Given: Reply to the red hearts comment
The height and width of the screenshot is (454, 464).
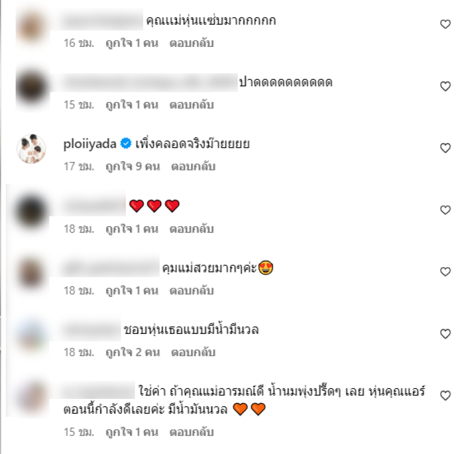Looking at the screenshot, I should click(x=191, y=229).
